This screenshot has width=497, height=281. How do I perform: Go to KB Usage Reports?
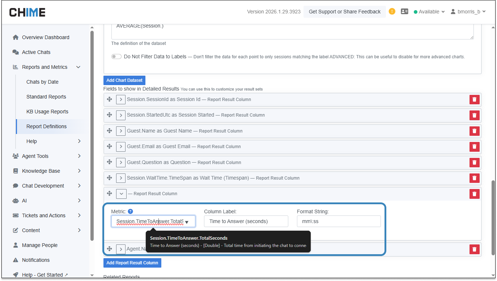[x=47, y=112]
